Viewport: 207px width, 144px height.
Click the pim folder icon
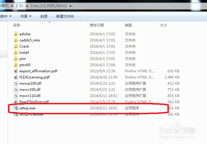[16, 58]
